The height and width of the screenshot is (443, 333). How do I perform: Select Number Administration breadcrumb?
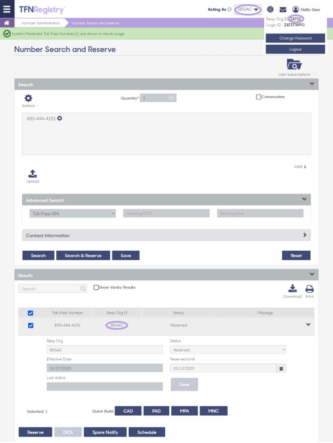point(41,23)
